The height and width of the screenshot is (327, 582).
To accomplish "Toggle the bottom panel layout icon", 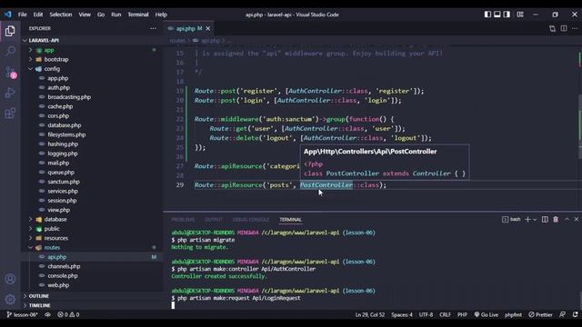I will (x=497, y=15).
